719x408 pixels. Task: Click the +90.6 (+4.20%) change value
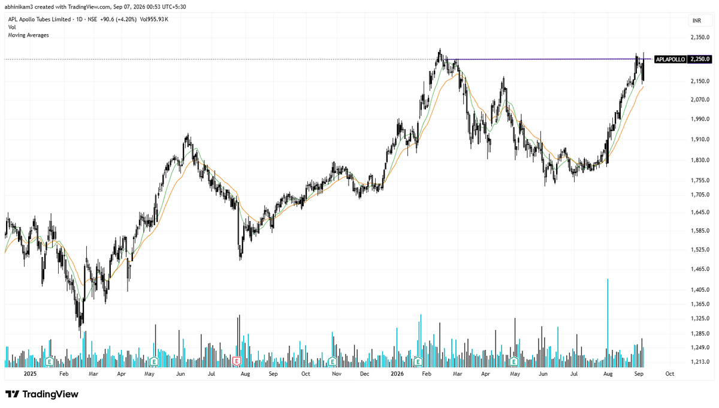tap(118, 19)
